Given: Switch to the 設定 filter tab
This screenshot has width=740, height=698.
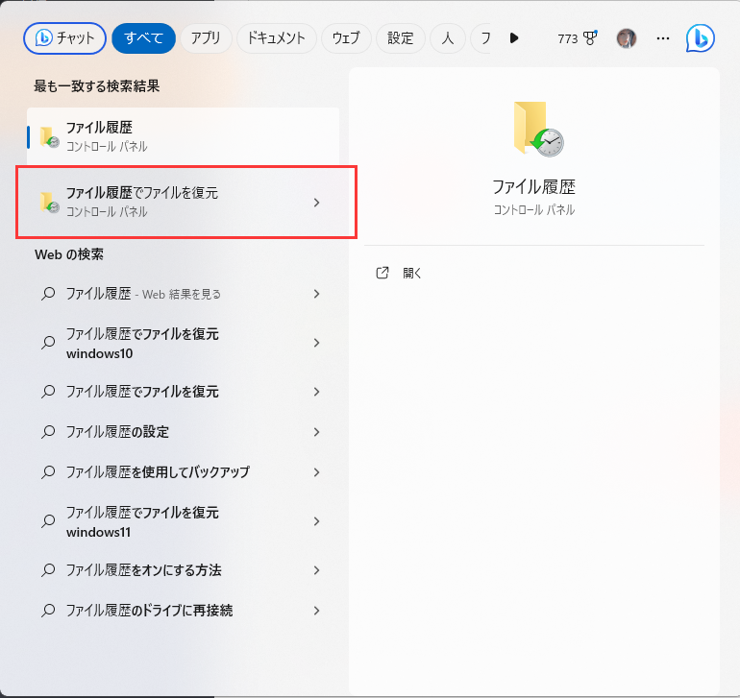Looking at the screenshot, I should coord(400,38).
